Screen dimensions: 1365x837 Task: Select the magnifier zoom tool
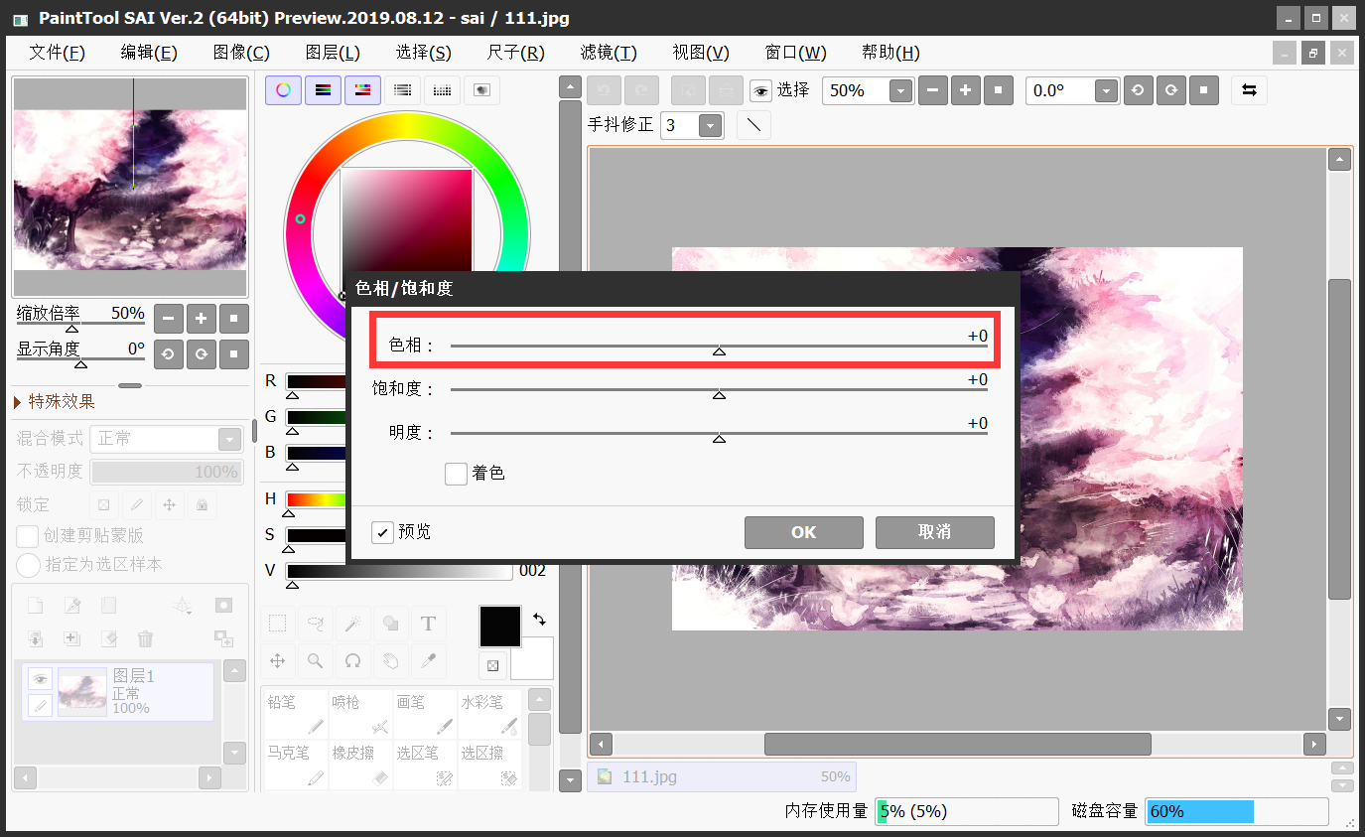[x=316, y=661]
